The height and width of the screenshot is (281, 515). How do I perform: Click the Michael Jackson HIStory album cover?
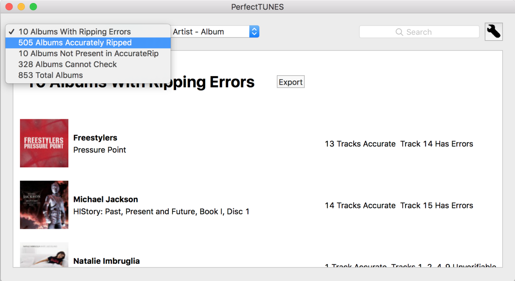pyautogui.click(x=44, y=205)
